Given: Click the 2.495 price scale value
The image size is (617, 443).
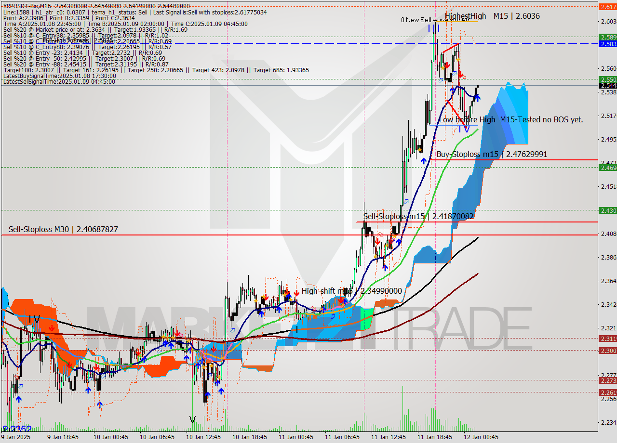Looking at the screenshot, I should click(608, 139).
